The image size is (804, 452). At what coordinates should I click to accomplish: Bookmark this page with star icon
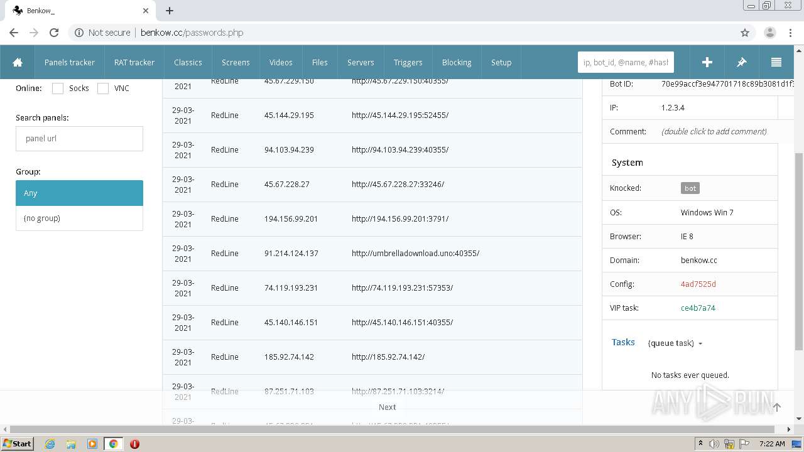point(745,33)
